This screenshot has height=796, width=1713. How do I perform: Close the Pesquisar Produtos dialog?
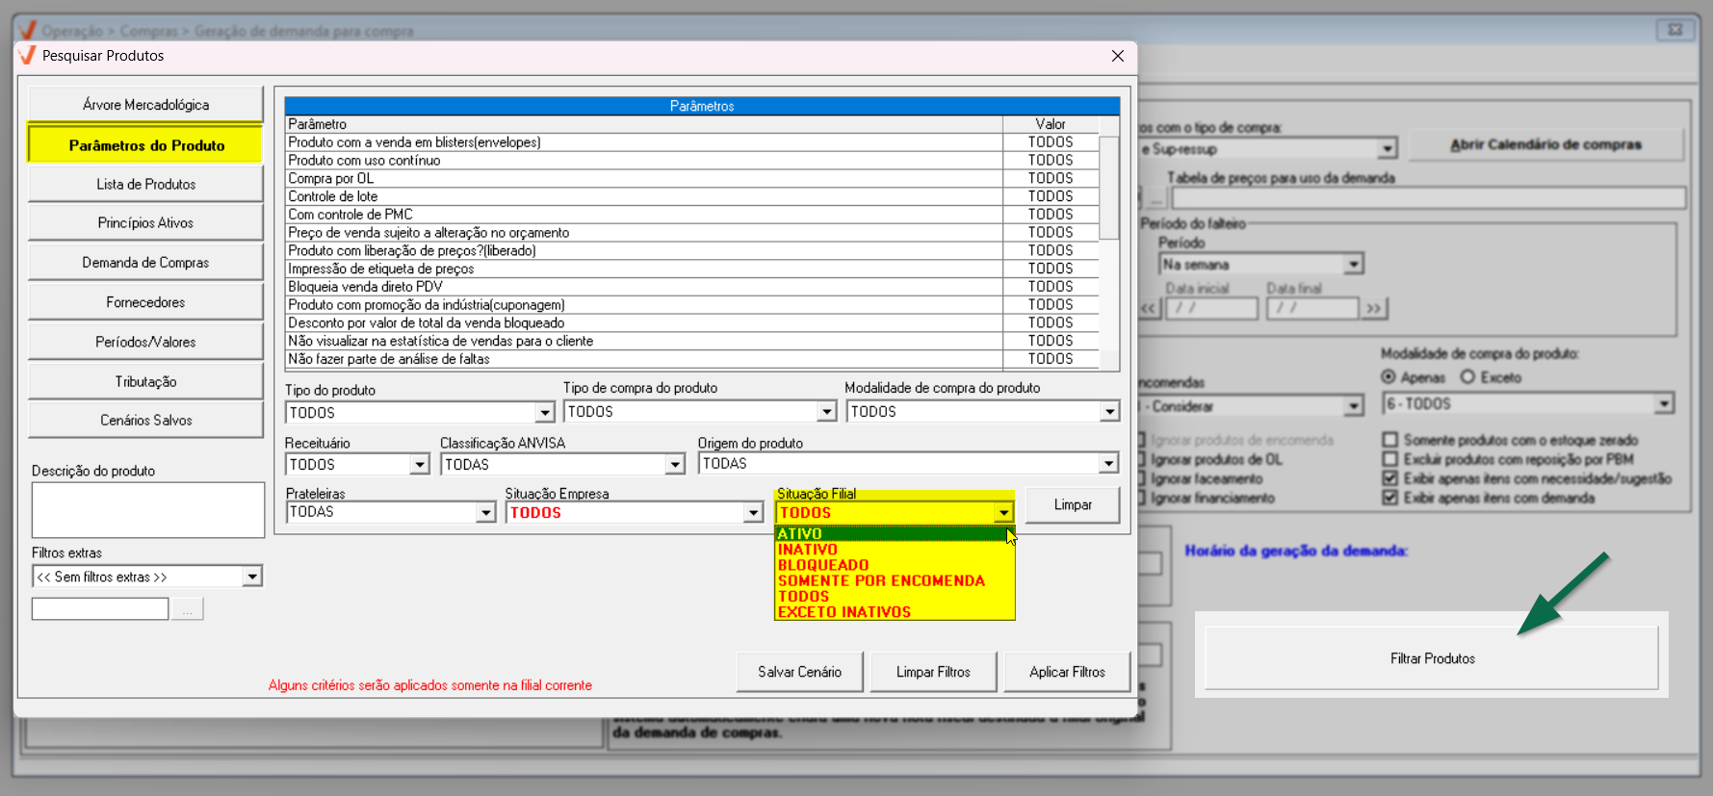click(x=1117, y=56)
